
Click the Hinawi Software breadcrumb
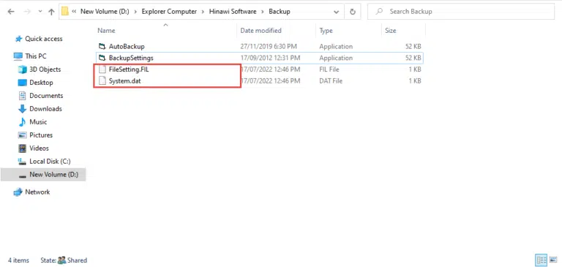(233, 12)
